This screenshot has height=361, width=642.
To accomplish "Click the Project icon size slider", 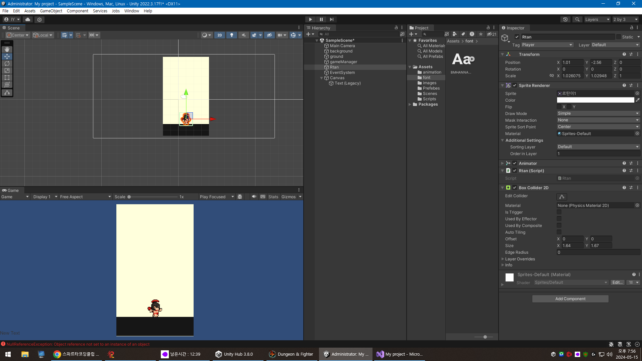I will coord(484,337).
